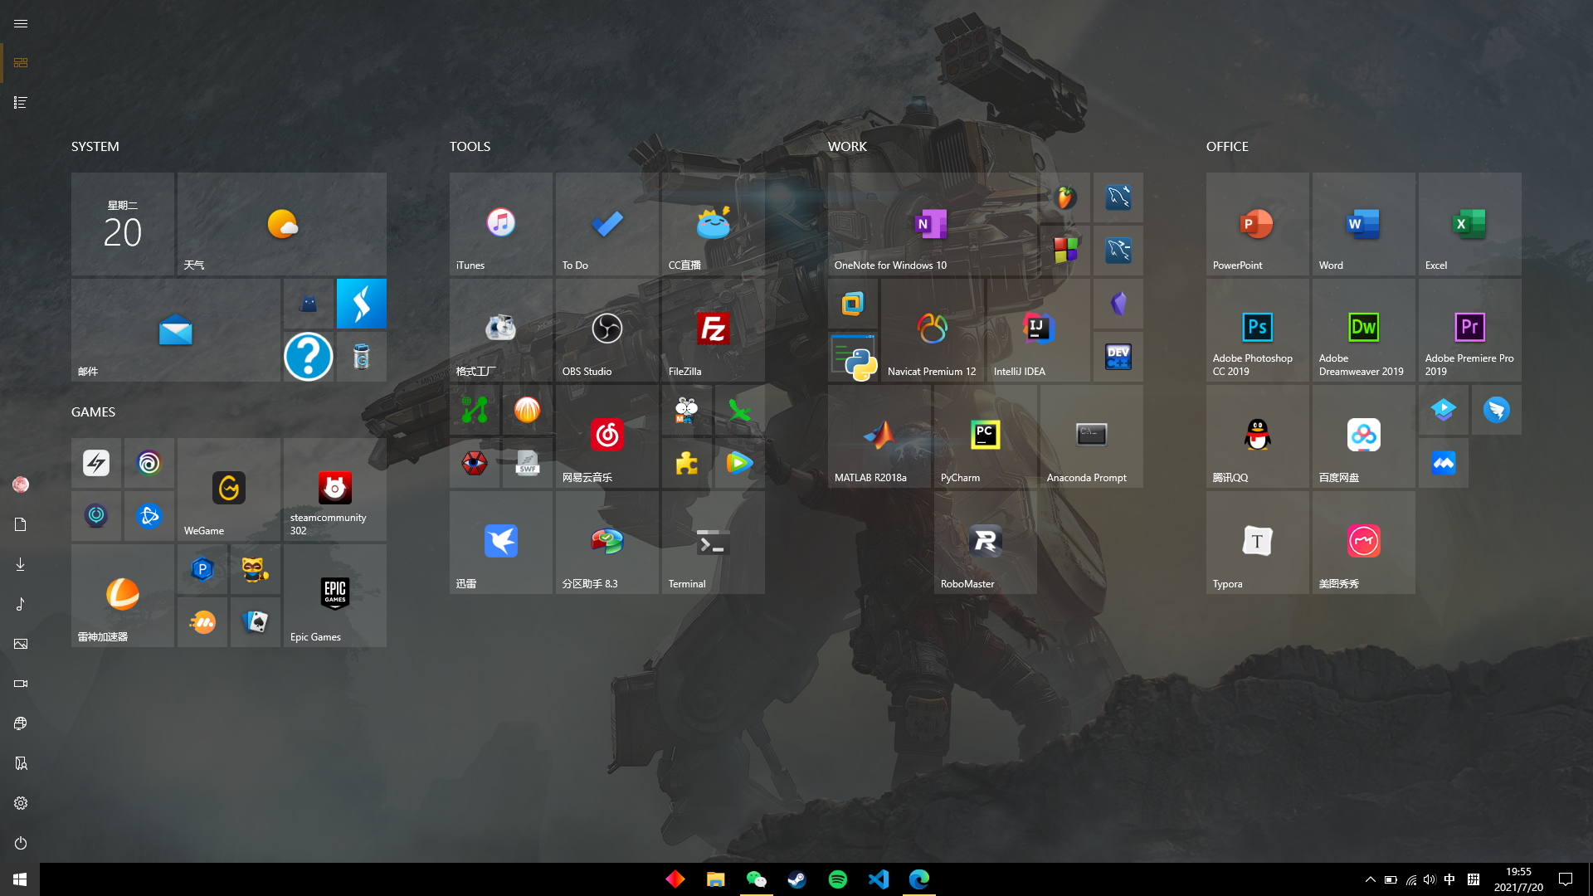Open FileZilla tile
Screen dimensions: 1593x896
[713, 330]
